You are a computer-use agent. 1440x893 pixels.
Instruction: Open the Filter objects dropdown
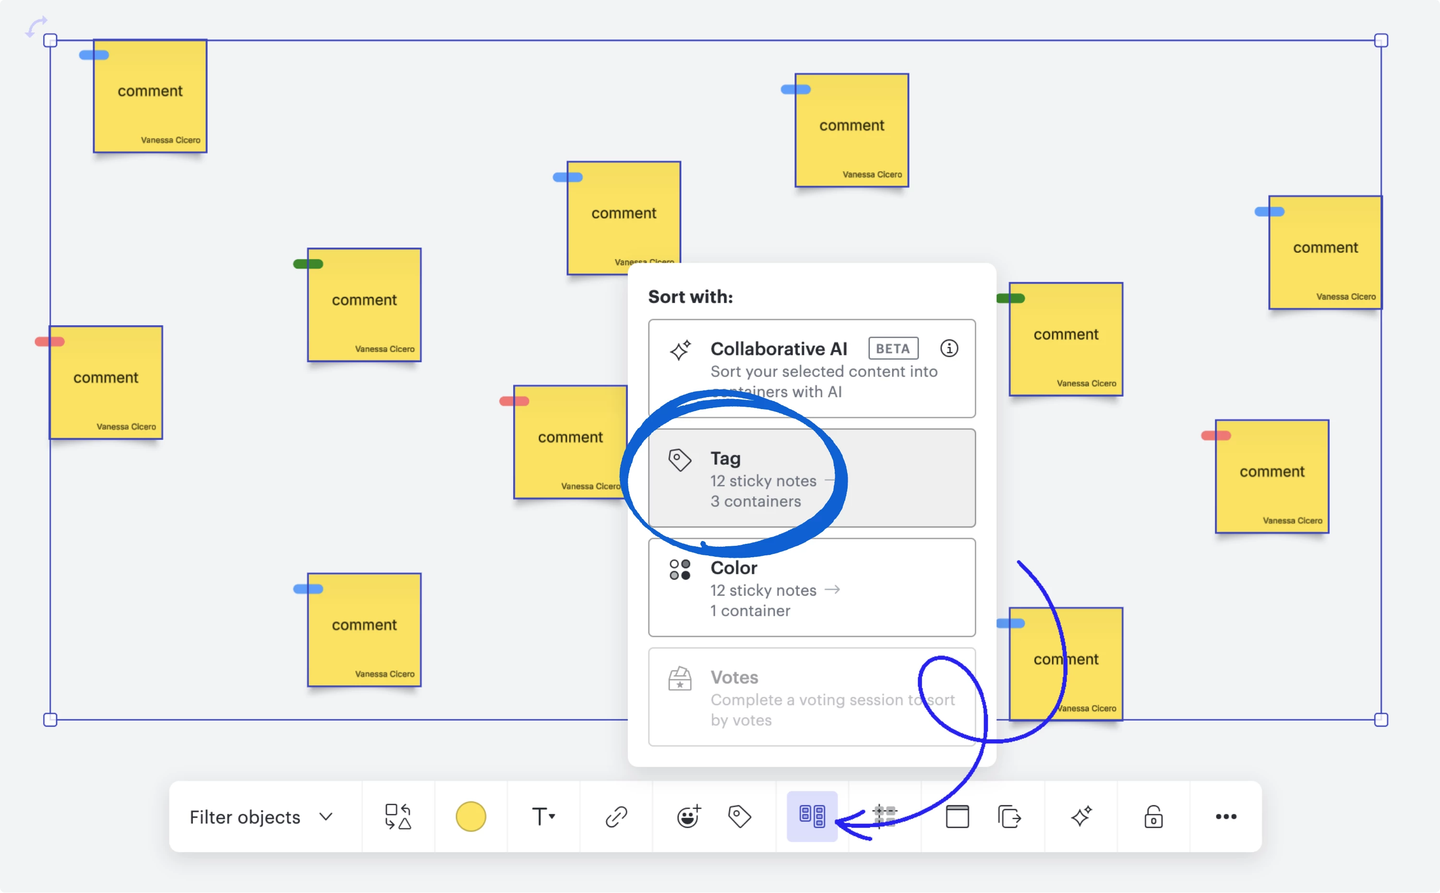[261, 817]
